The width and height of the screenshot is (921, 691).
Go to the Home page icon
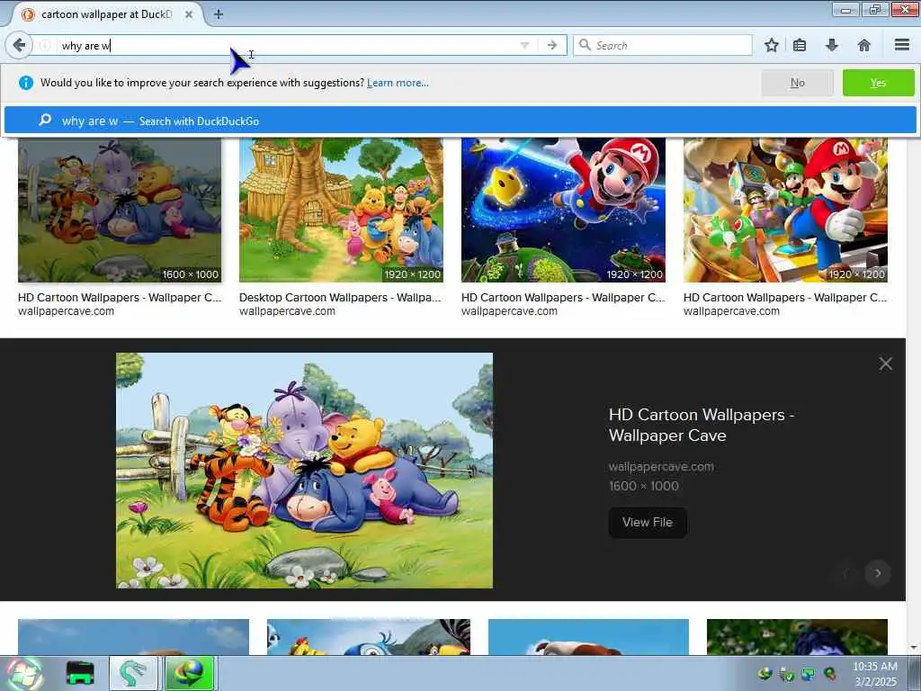(863, 45)
